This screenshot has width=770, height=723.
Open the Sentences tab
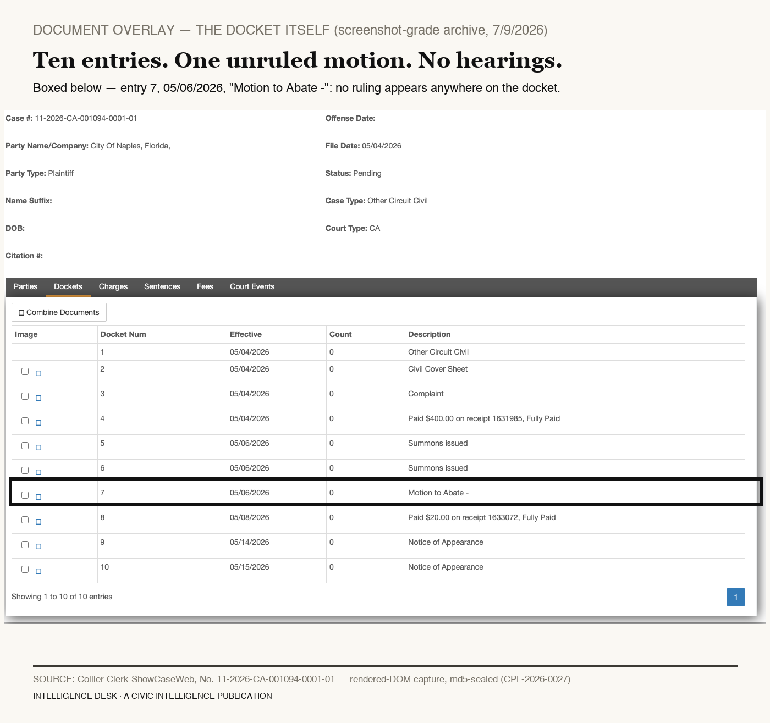pyautogui.click(x=162, y=287)
